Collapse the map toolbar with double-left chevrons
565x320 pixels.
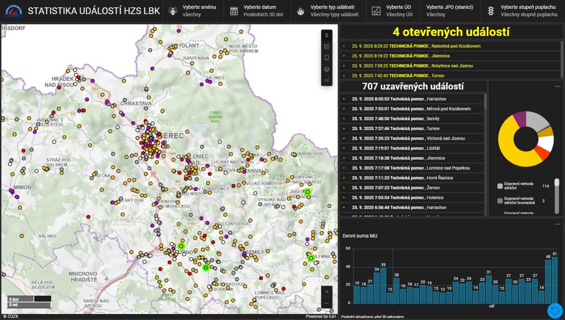pyautogui.click(x=327, y=80)
